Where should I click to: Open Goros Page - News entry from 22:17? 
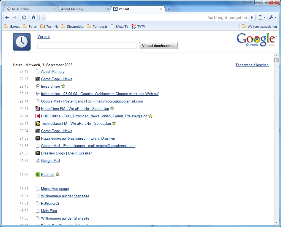pyautogui.click(x=56, y=79)
